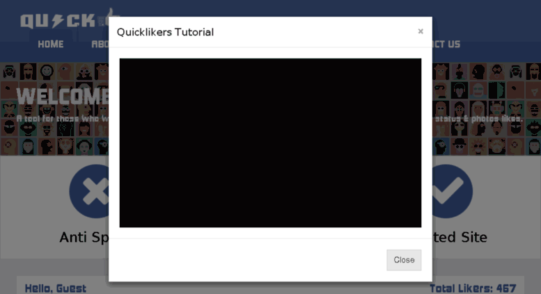Open the partially hidden ABOUT menu item

pos(100,44)
